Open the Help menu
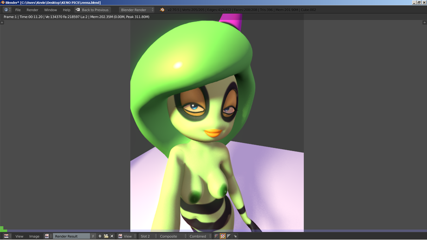427x240 pixels. pos(66,10)
